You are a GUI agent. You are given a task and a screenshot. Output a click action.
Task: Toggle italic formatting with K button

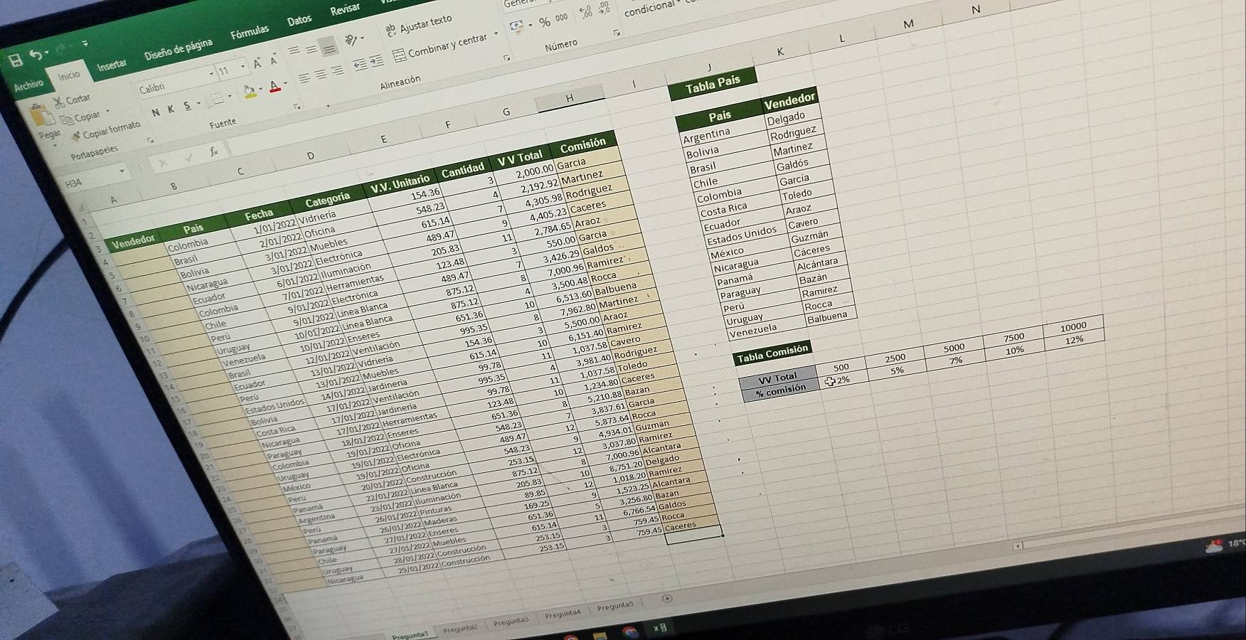(171, 110)
